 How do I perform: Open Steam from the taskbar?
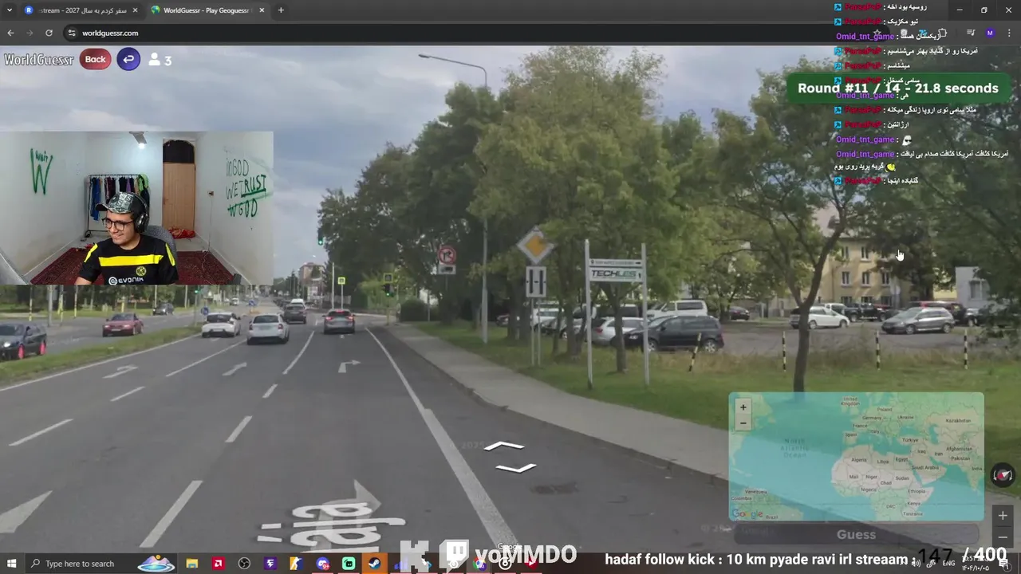tap(374, 564)
